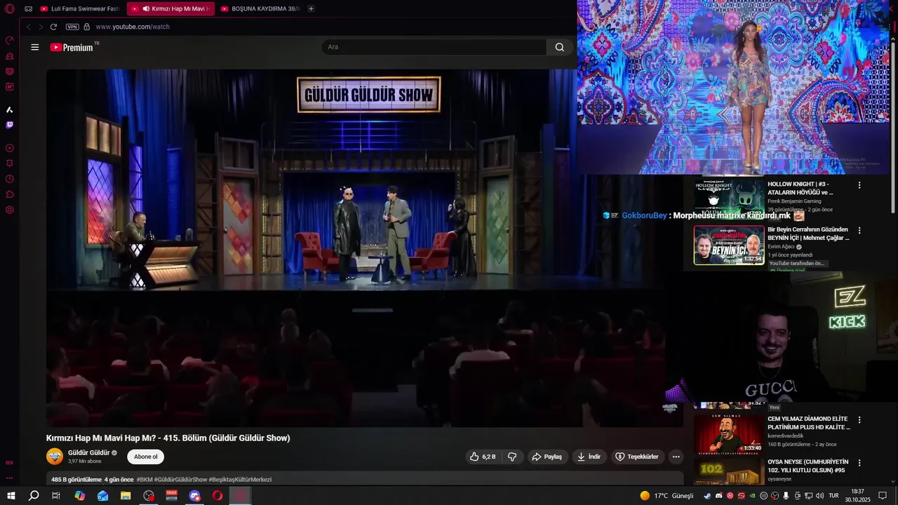Open the Opera browser taskbar icon

[x=217, y=496]
